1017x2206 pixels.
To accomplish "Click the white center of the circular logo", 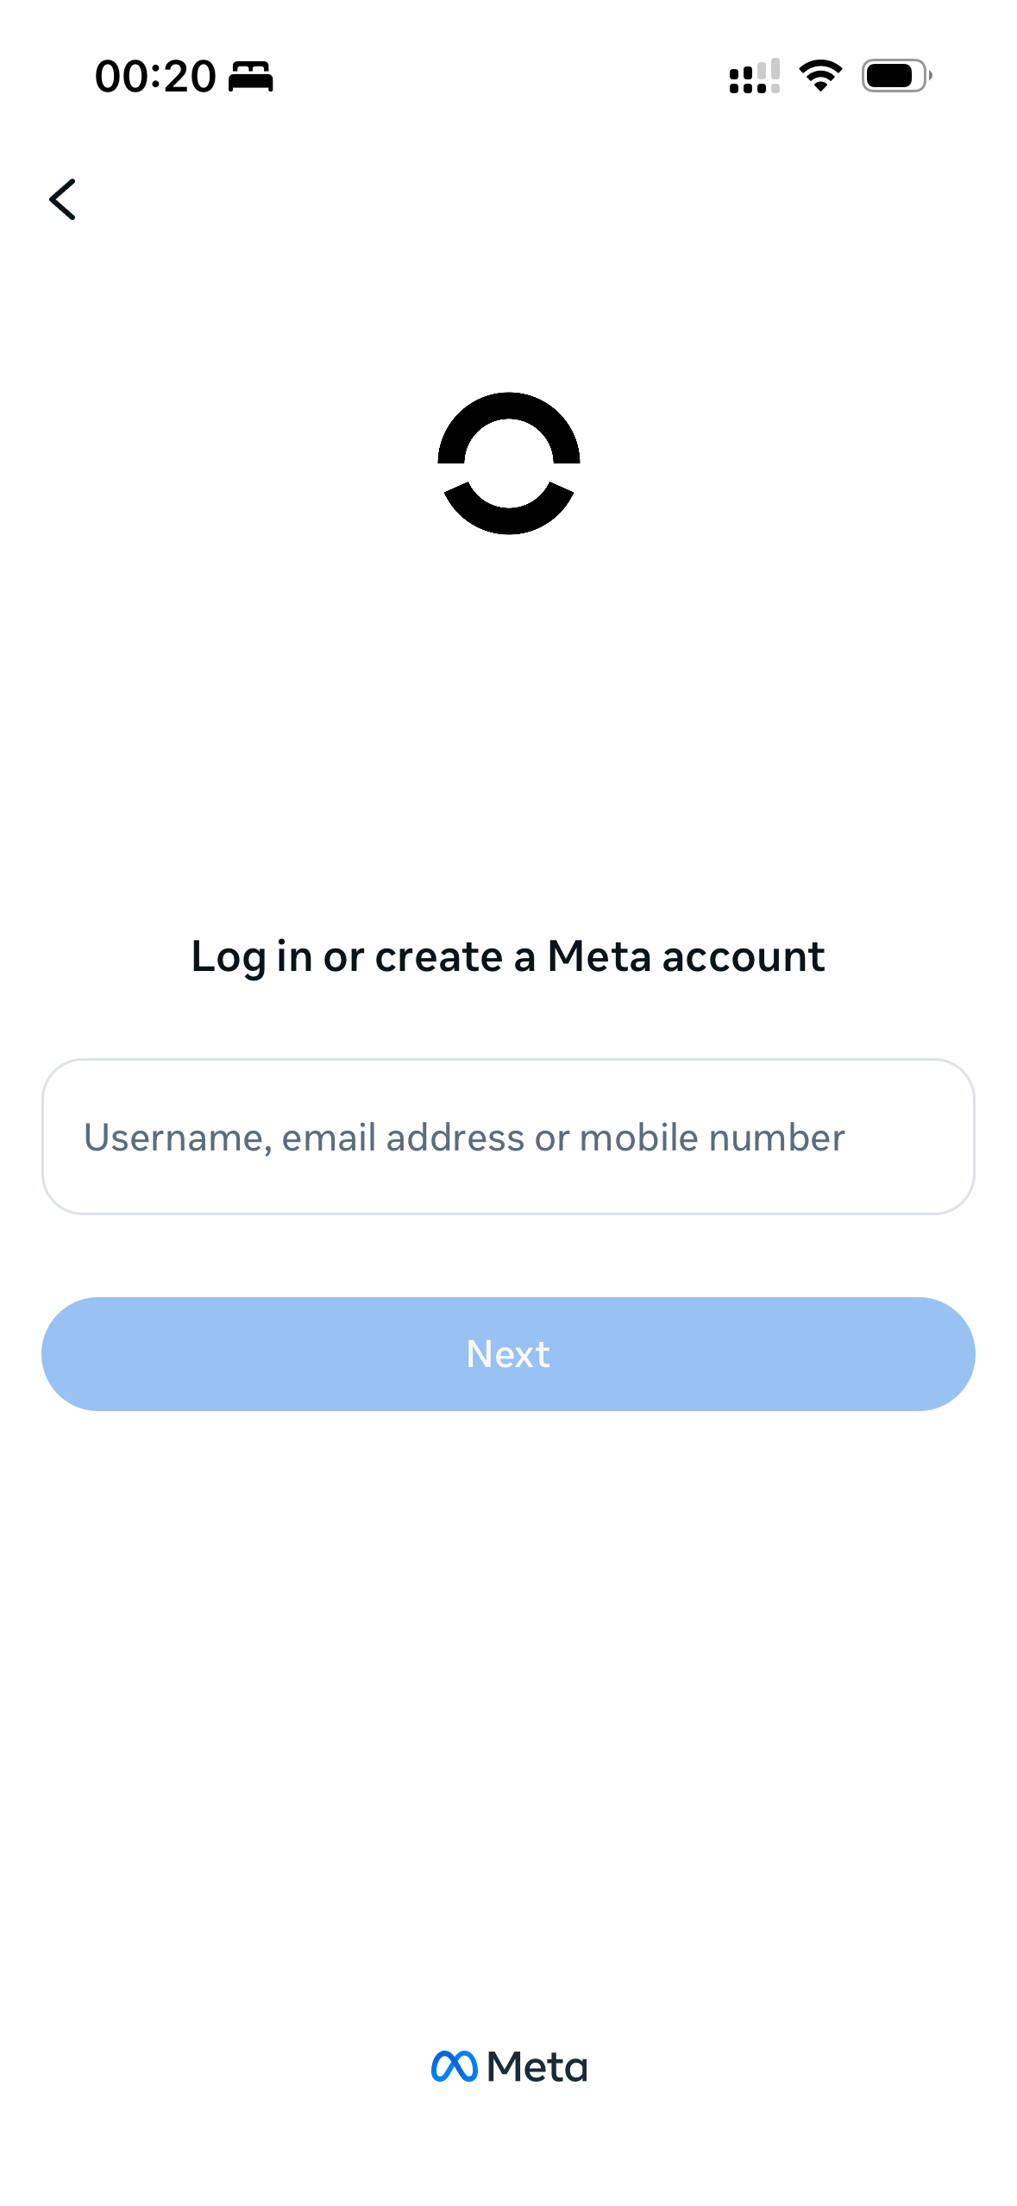I will [x=509, y=462].
